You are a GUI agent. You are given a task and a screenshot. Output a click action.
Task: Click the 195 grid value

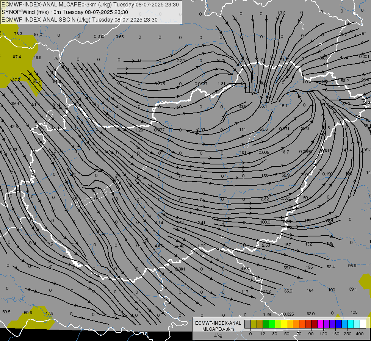click(309, 267)
